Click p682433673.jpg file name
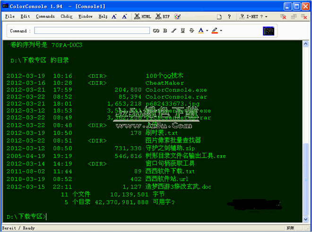Viewport: 312px width, 232px height. click(173, 104)
